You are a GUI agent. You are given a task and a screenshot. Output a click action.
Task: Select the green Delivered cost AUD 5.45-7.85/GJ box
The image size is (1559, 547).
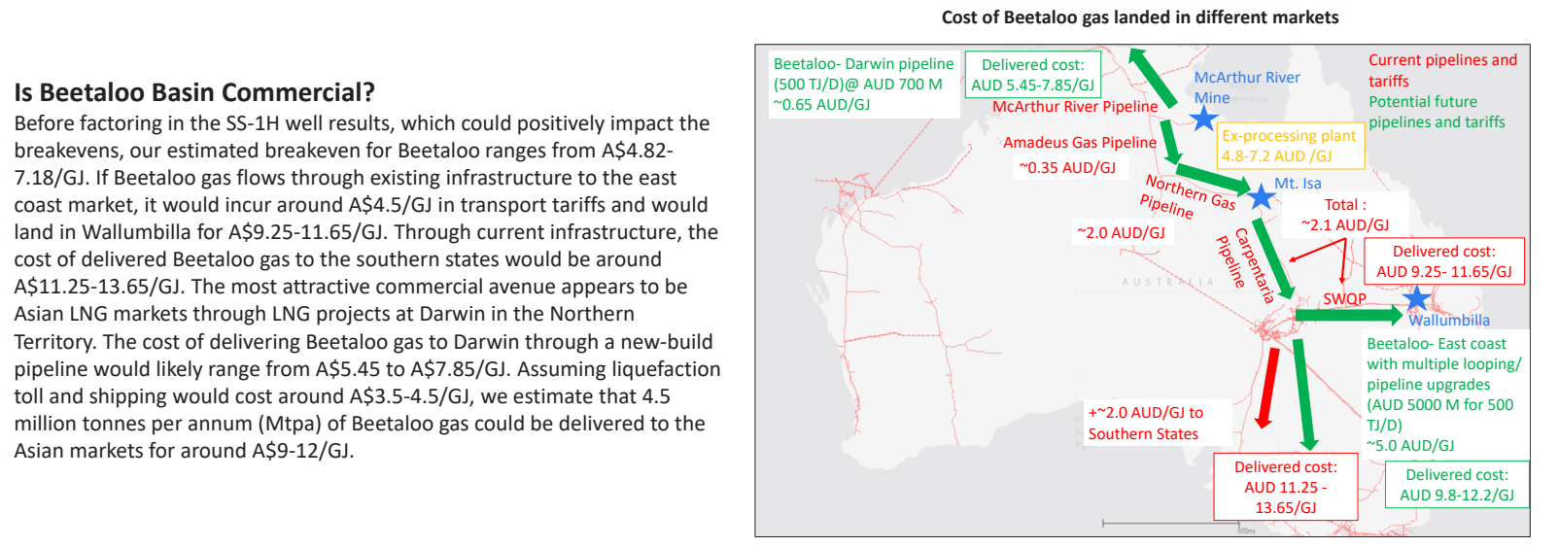[1032, 75]
